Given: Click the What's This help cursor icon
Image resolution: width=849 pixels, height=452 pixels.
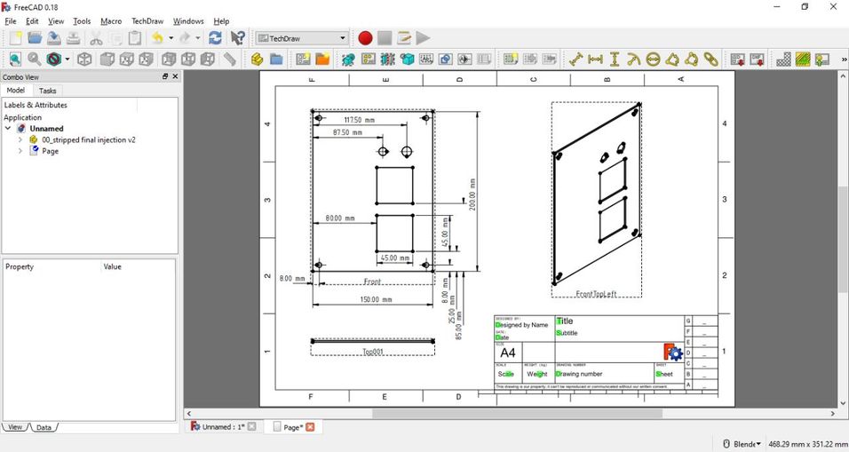Looking at the screenshot, I should (x=237, y=38).
